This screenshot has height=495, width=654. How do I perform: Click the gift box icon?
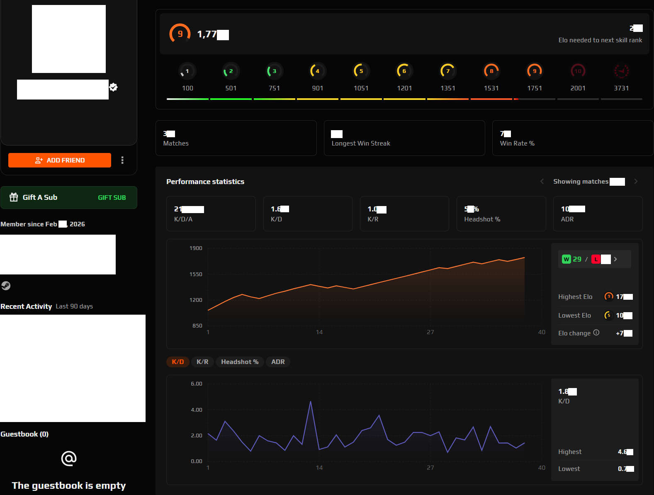point(14,197)
